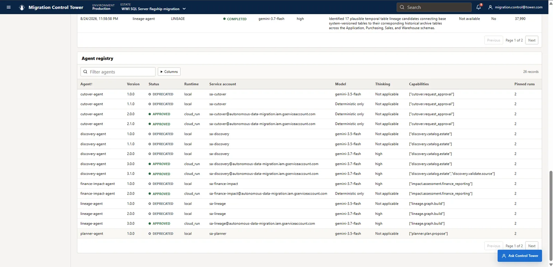Go to Next page of Agent registry
Viewport: 553px width, 267px height.
point(532,246)
